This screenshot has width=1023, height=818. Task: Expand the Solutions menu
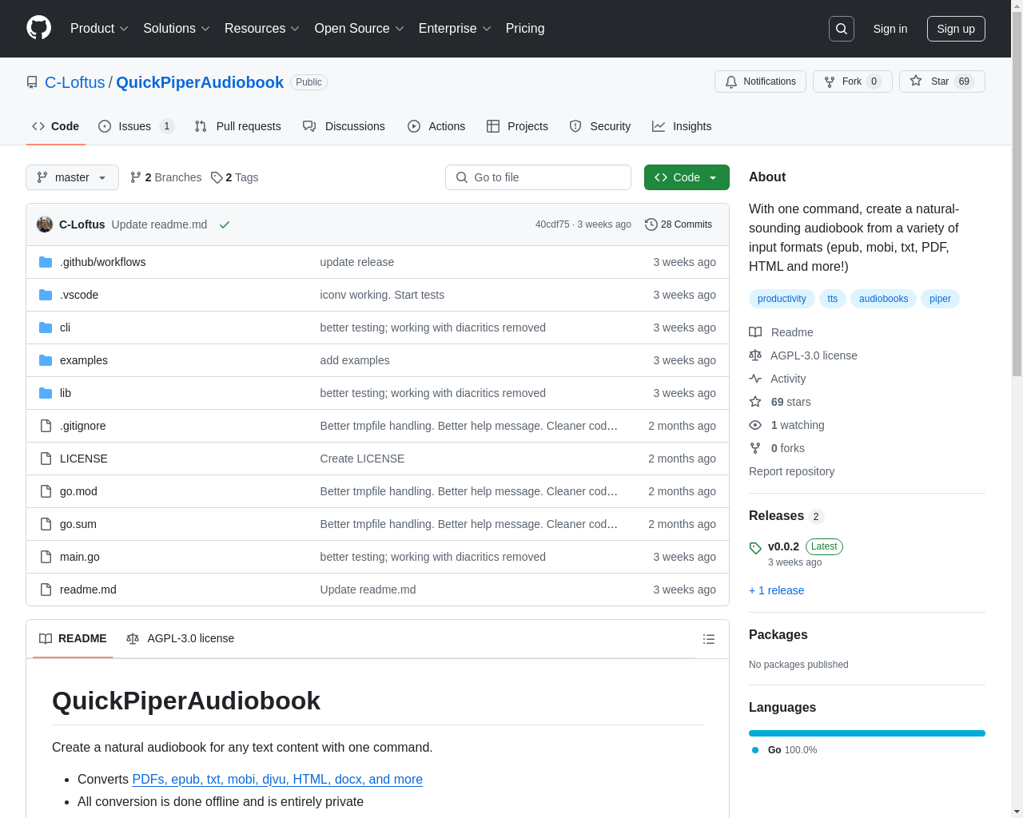click(177, 29)
